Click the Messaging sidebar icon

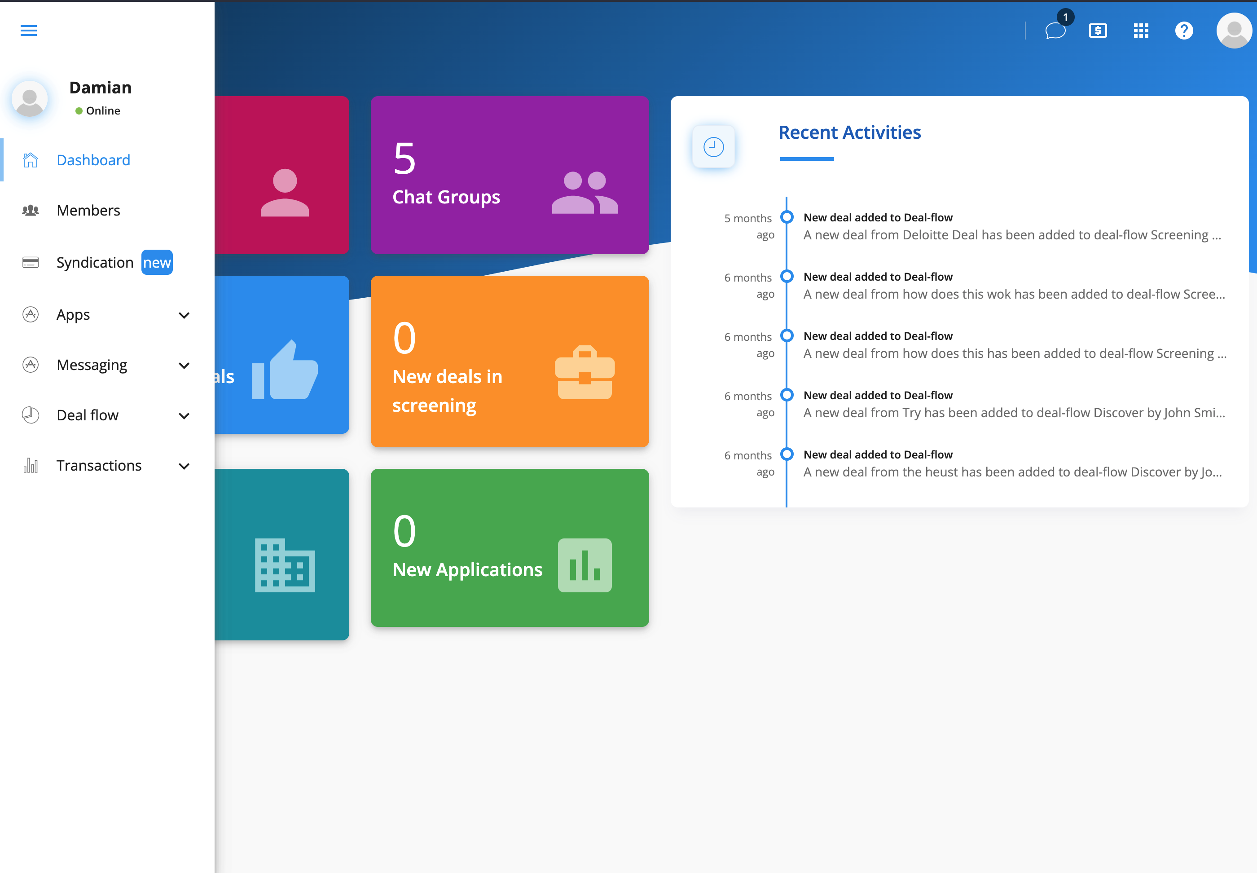point(31,365)
